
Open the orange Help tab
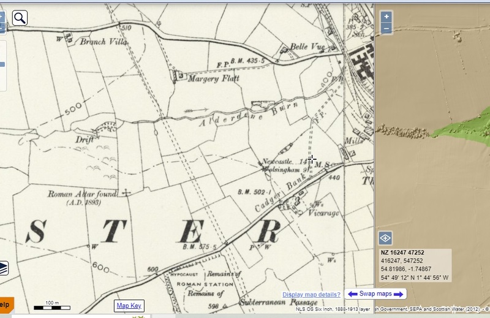point(6,305)
